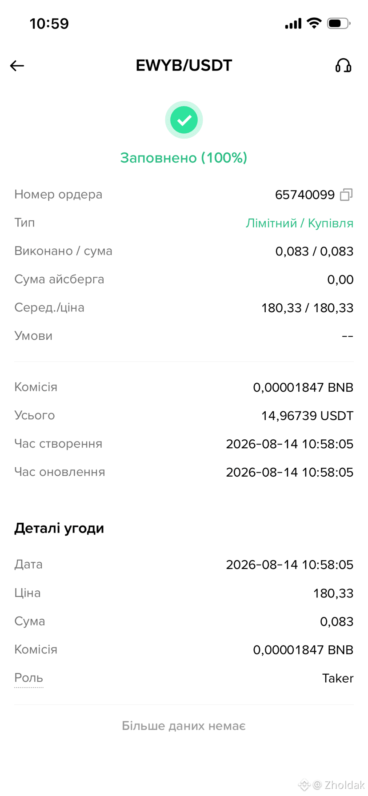The image size is (368, 796).
Task: Copy order number 65740099 icon
Action: tap(346, 195)
